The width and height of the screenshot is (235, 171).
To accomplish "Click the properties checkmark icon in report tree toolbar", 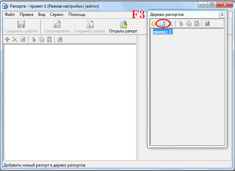I will (207, 23).
